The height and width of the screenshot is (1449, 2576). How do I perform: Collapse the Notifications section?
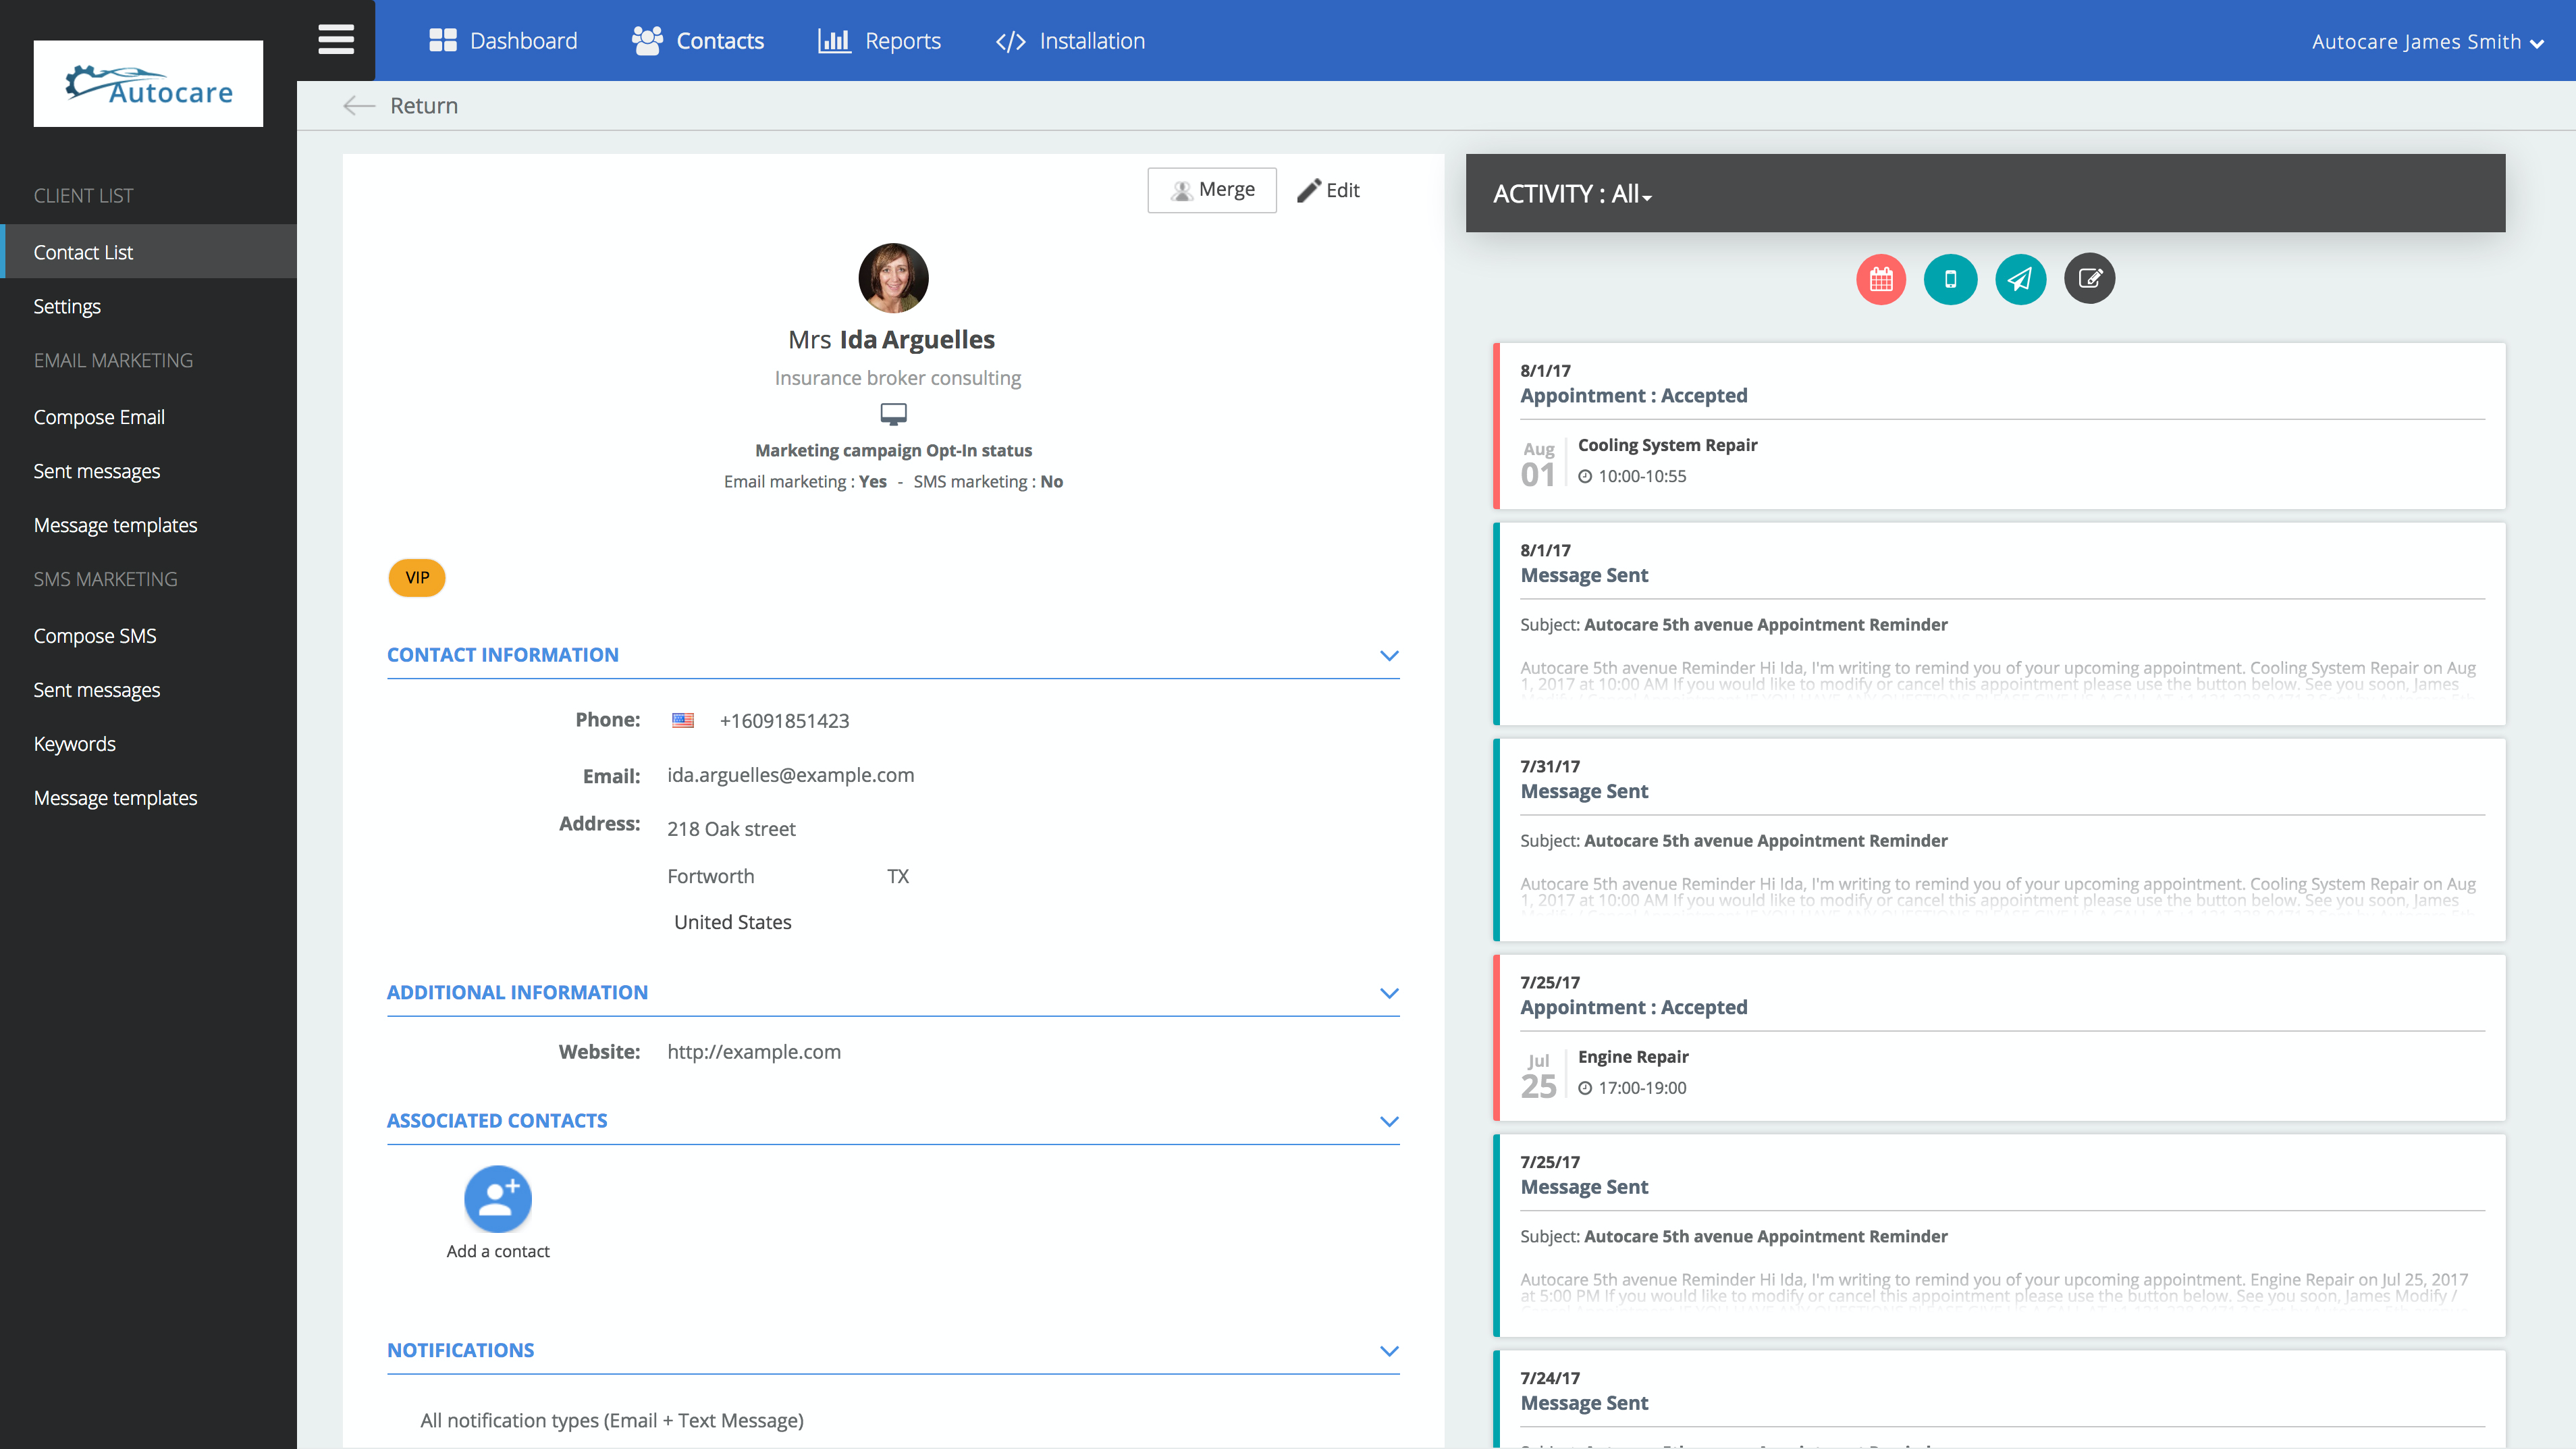1389,1351
